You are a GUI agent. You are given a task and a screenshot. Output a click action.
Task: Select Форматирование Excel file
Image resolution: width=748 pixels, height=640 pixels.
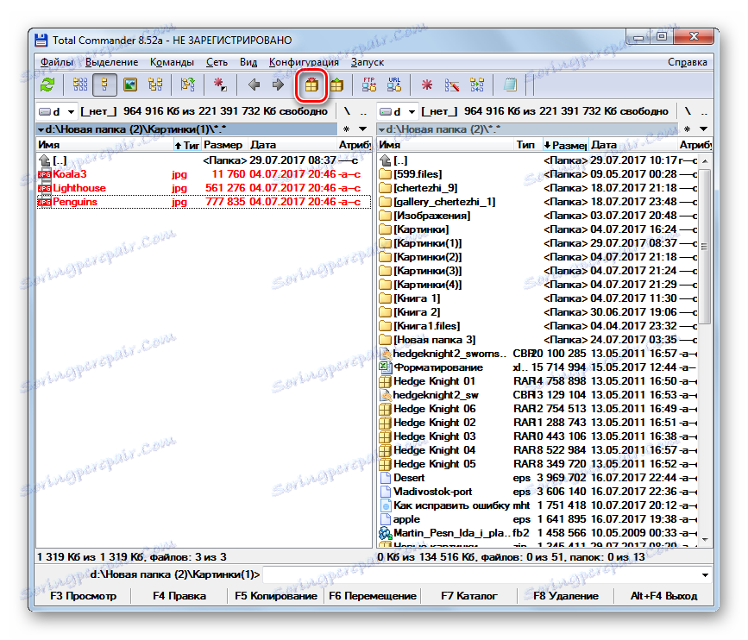pos(537,367)
